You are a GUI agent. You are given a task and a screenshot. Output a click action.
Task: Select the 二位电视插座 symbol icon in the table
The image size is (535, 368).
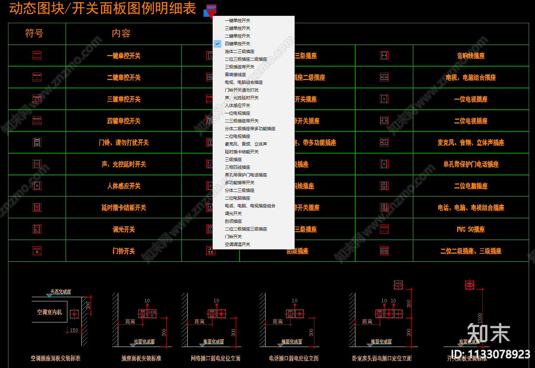pyautogui.click(x=384, y=121)
